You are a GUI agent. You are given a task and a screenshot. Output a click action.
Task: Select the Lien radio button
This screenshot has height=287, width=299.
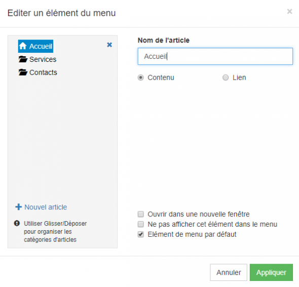226,78
